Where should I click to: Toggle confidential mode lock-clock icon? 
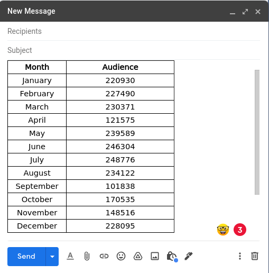(x=172, y=257)
